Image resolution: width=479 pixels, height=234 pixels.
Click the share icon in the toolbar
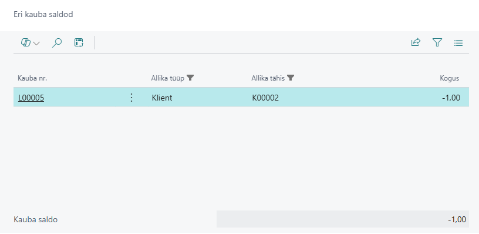416,42
